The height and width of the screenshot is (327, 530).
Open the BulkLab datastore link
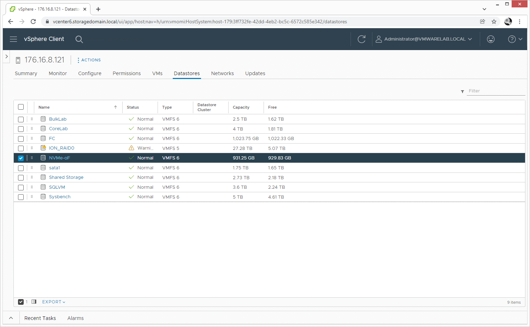58,119
